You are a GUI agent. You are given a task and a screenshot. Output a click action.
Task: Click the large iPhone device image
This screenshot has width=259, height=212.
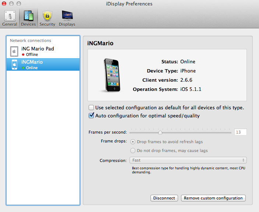(111, 75)
